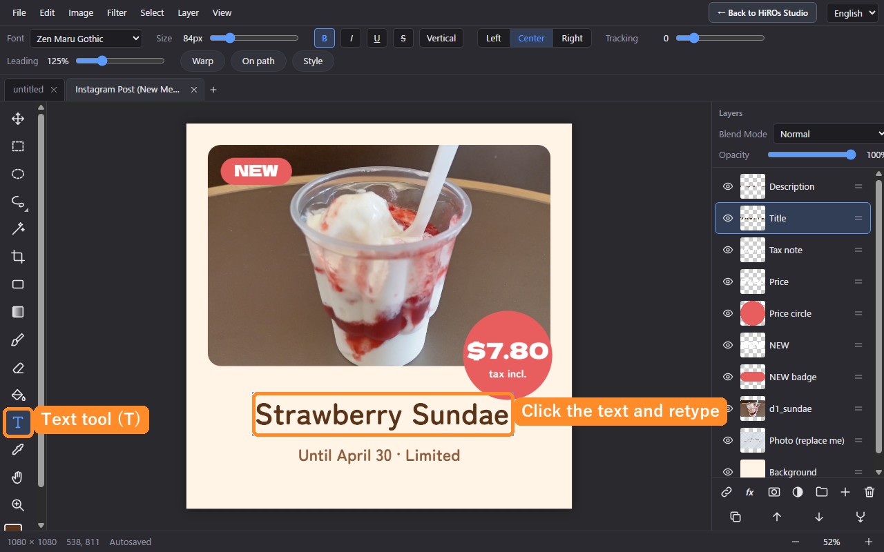Hide the Price circle layer
The height and width of the screenshot is (552, 884).
[727, 313]
